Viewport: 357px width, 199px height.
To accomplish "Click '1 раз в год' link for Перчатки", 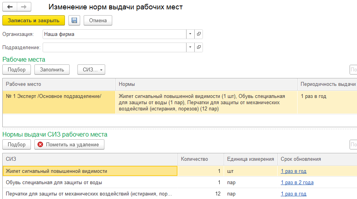I will point(293,194).
